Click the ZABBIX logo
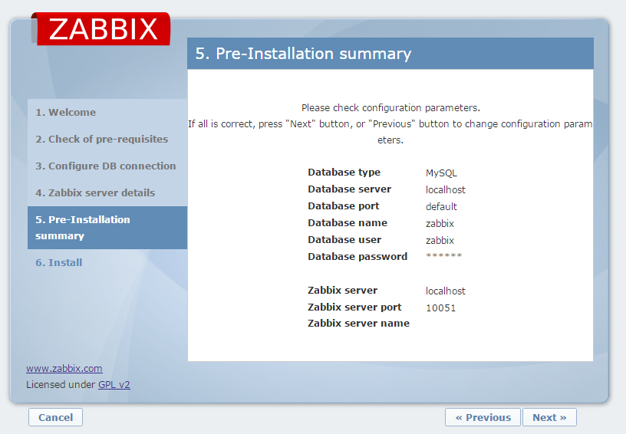This screenshot has height=434, width=626. [100, 28]
